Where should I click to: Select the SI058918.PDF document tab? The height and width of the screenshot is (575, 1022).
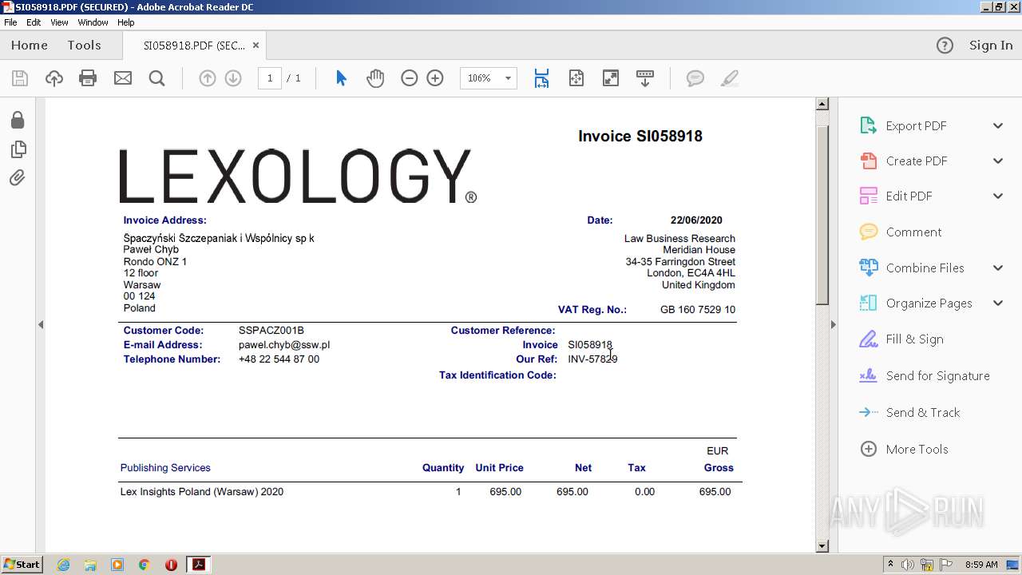[194, 46]
